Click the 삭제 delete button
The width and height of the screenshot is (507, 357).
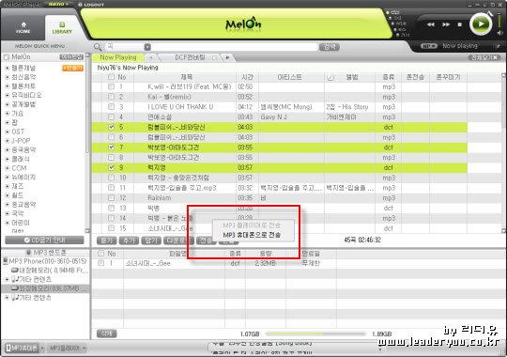point(106,334)
